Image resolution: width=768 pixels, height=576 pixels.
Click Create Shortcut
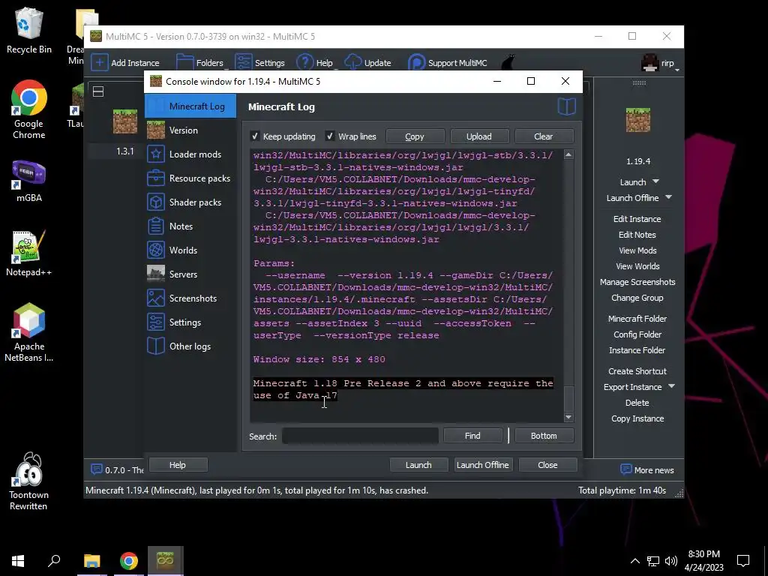point(637,371)
